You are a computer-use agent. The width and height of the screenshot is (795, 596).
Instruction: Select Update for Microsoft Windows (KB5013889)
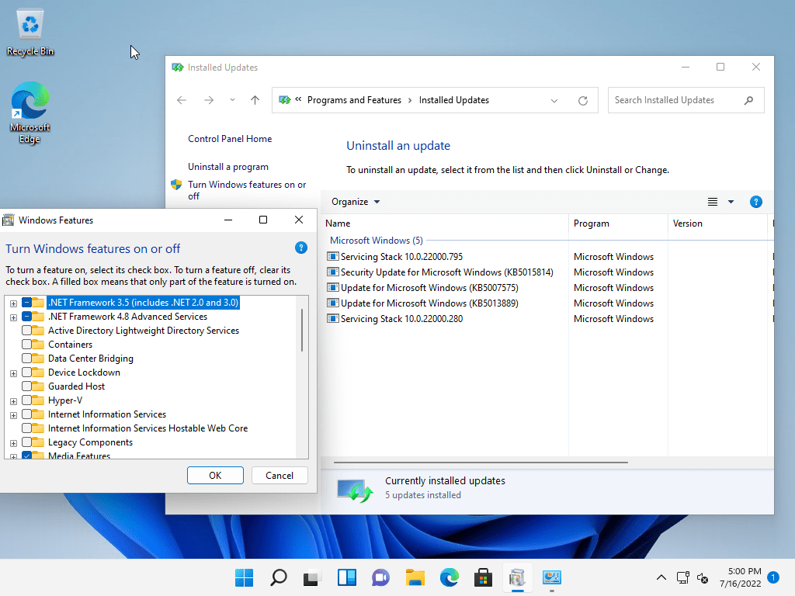pos(429,303)
